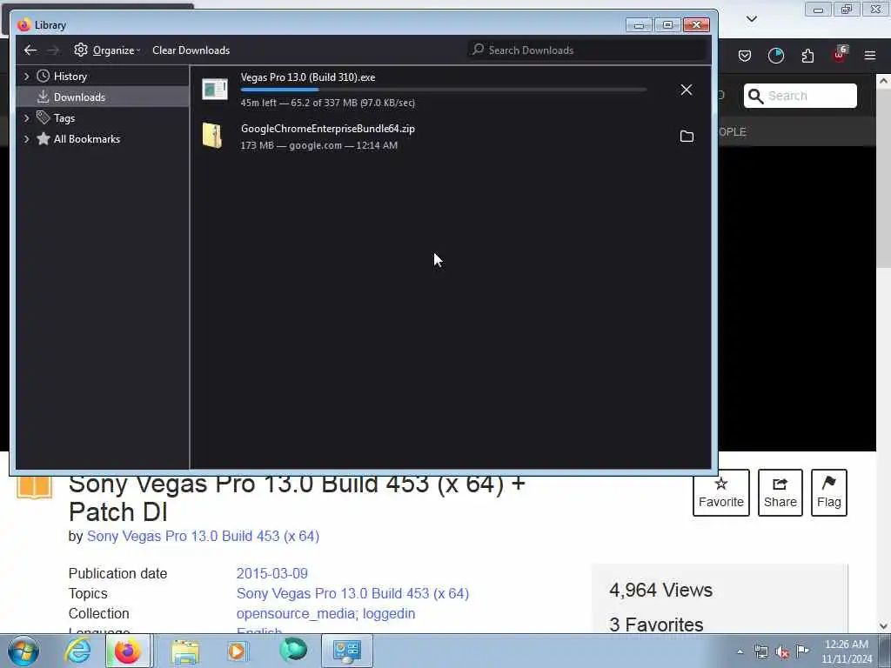Screen dimensions: 891x668
Task: Click the page scrollbar up arrow
Action: click(883, 81)
